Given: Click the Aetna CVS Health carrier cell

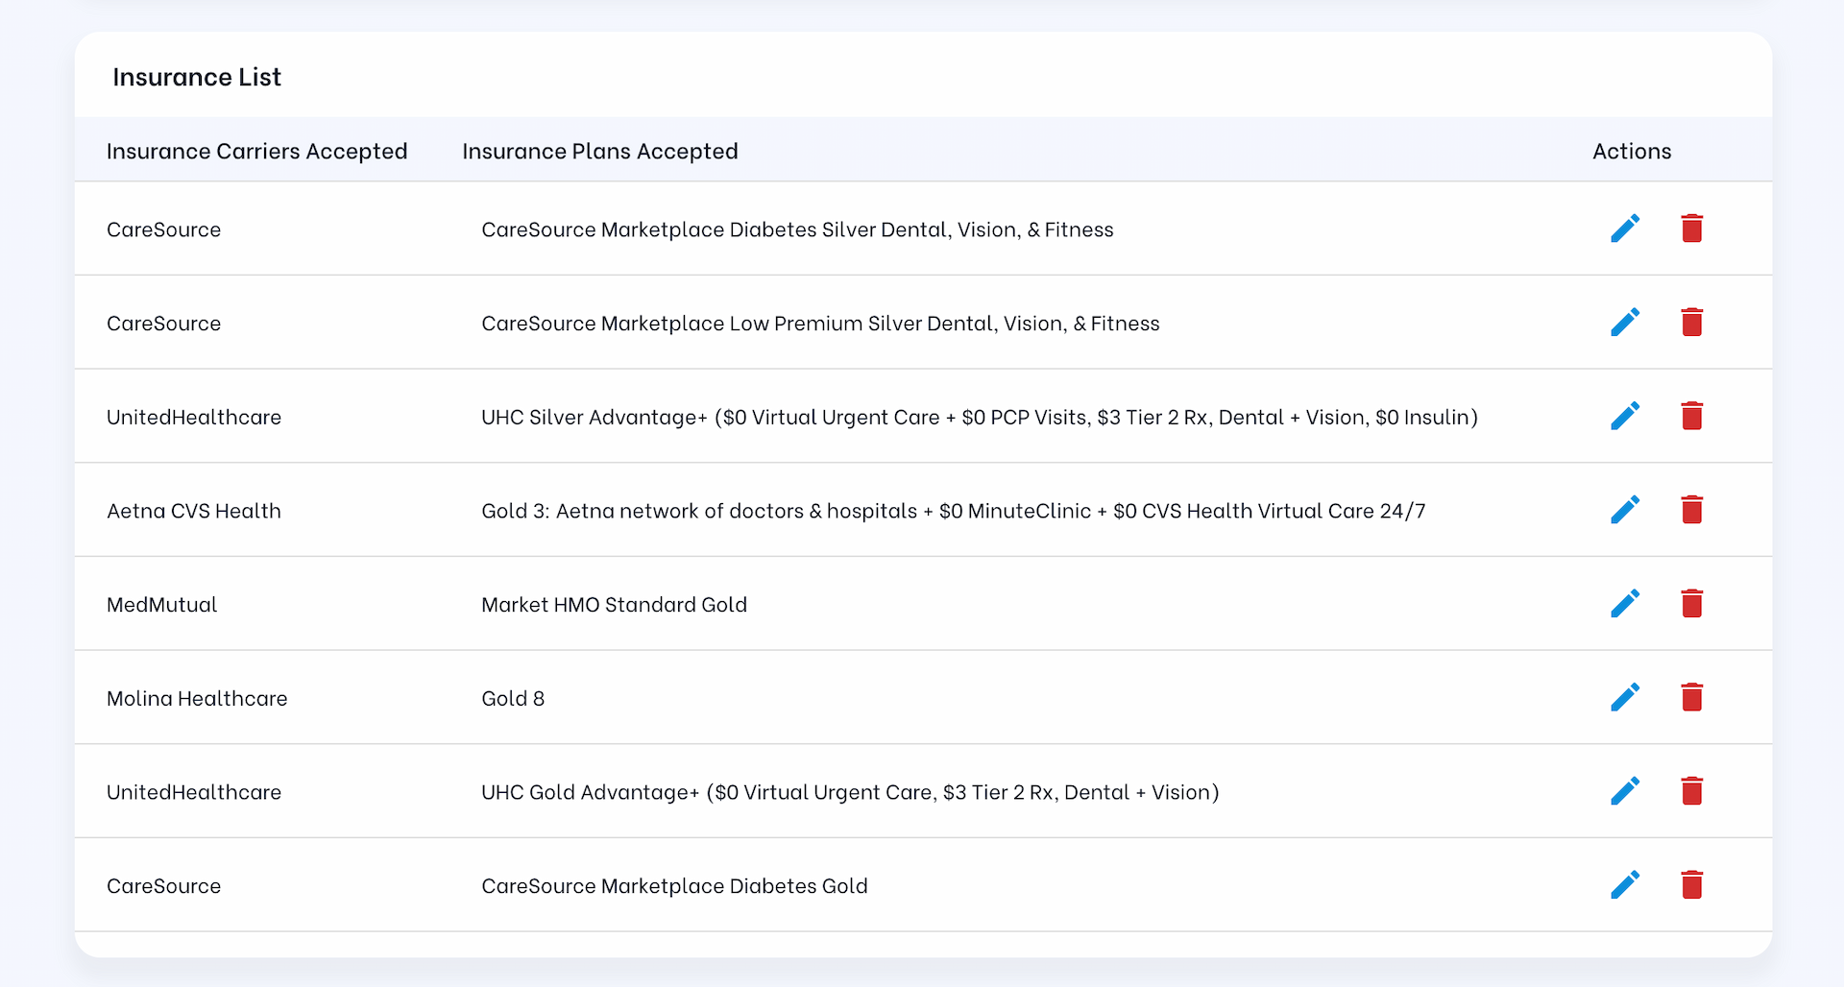Looking at the screenshot, I should 194,511.
